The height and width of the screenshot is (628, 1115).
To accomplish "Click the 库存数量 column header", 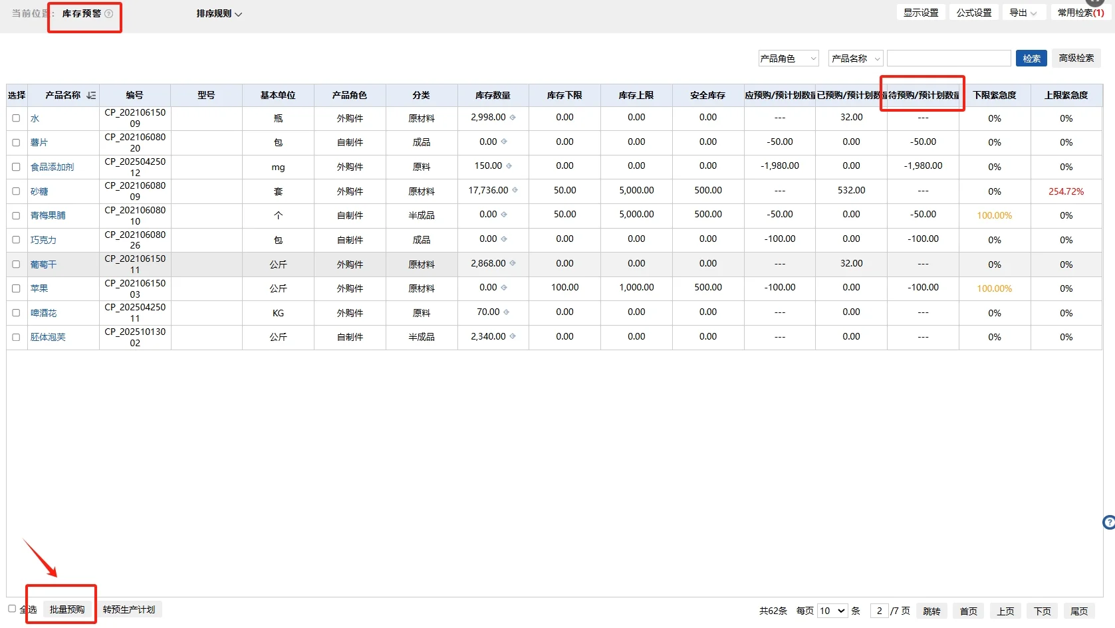I will point(493,96).
